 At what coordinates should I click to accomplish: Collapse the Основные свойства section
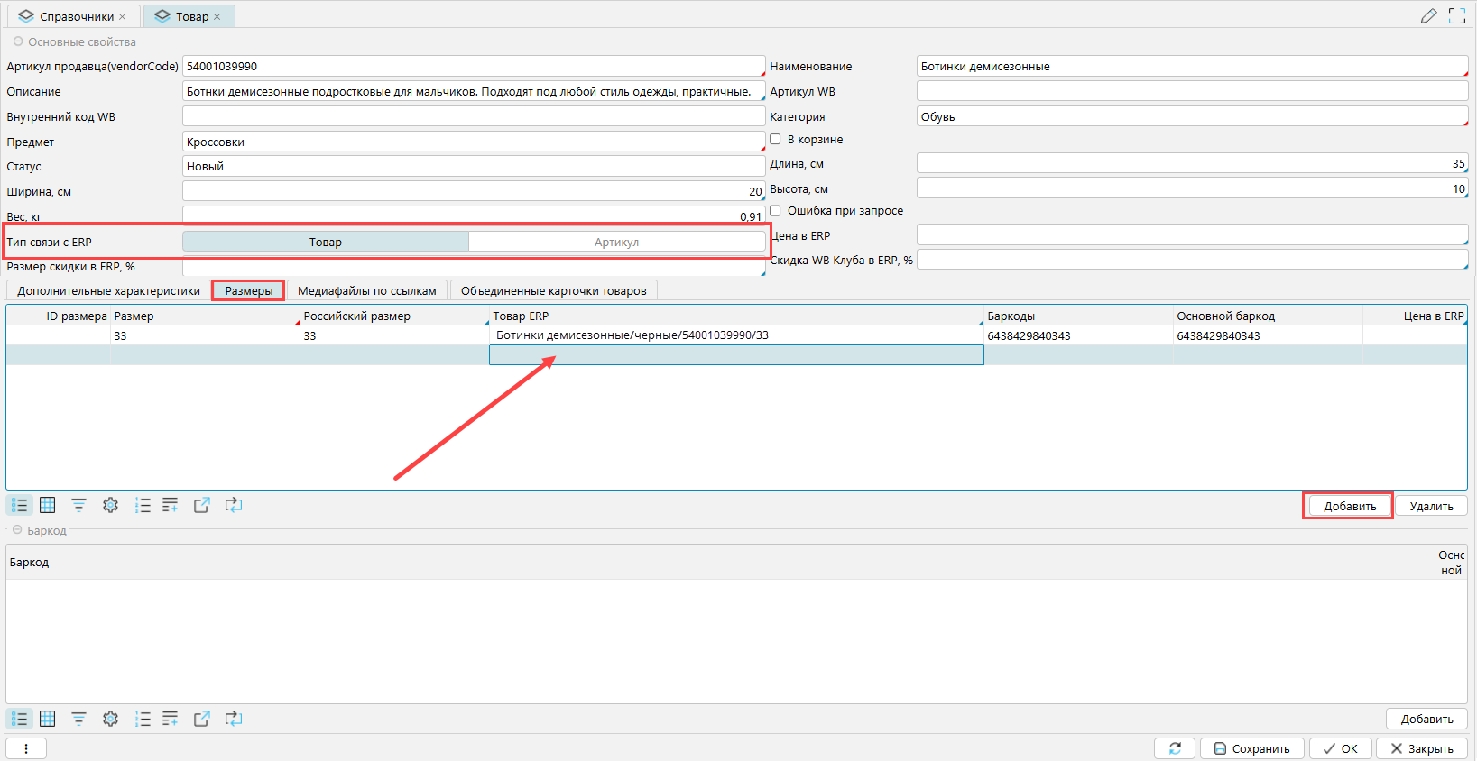click(x=17, y=41)
